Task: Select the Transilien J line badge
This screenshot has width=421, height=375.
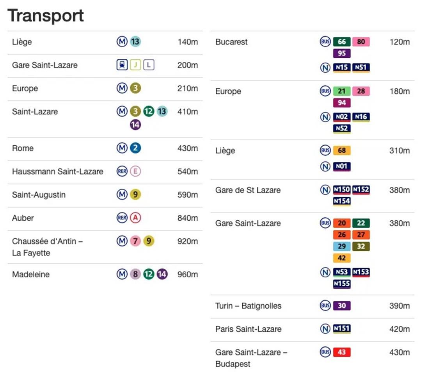Action: point(135,65)
